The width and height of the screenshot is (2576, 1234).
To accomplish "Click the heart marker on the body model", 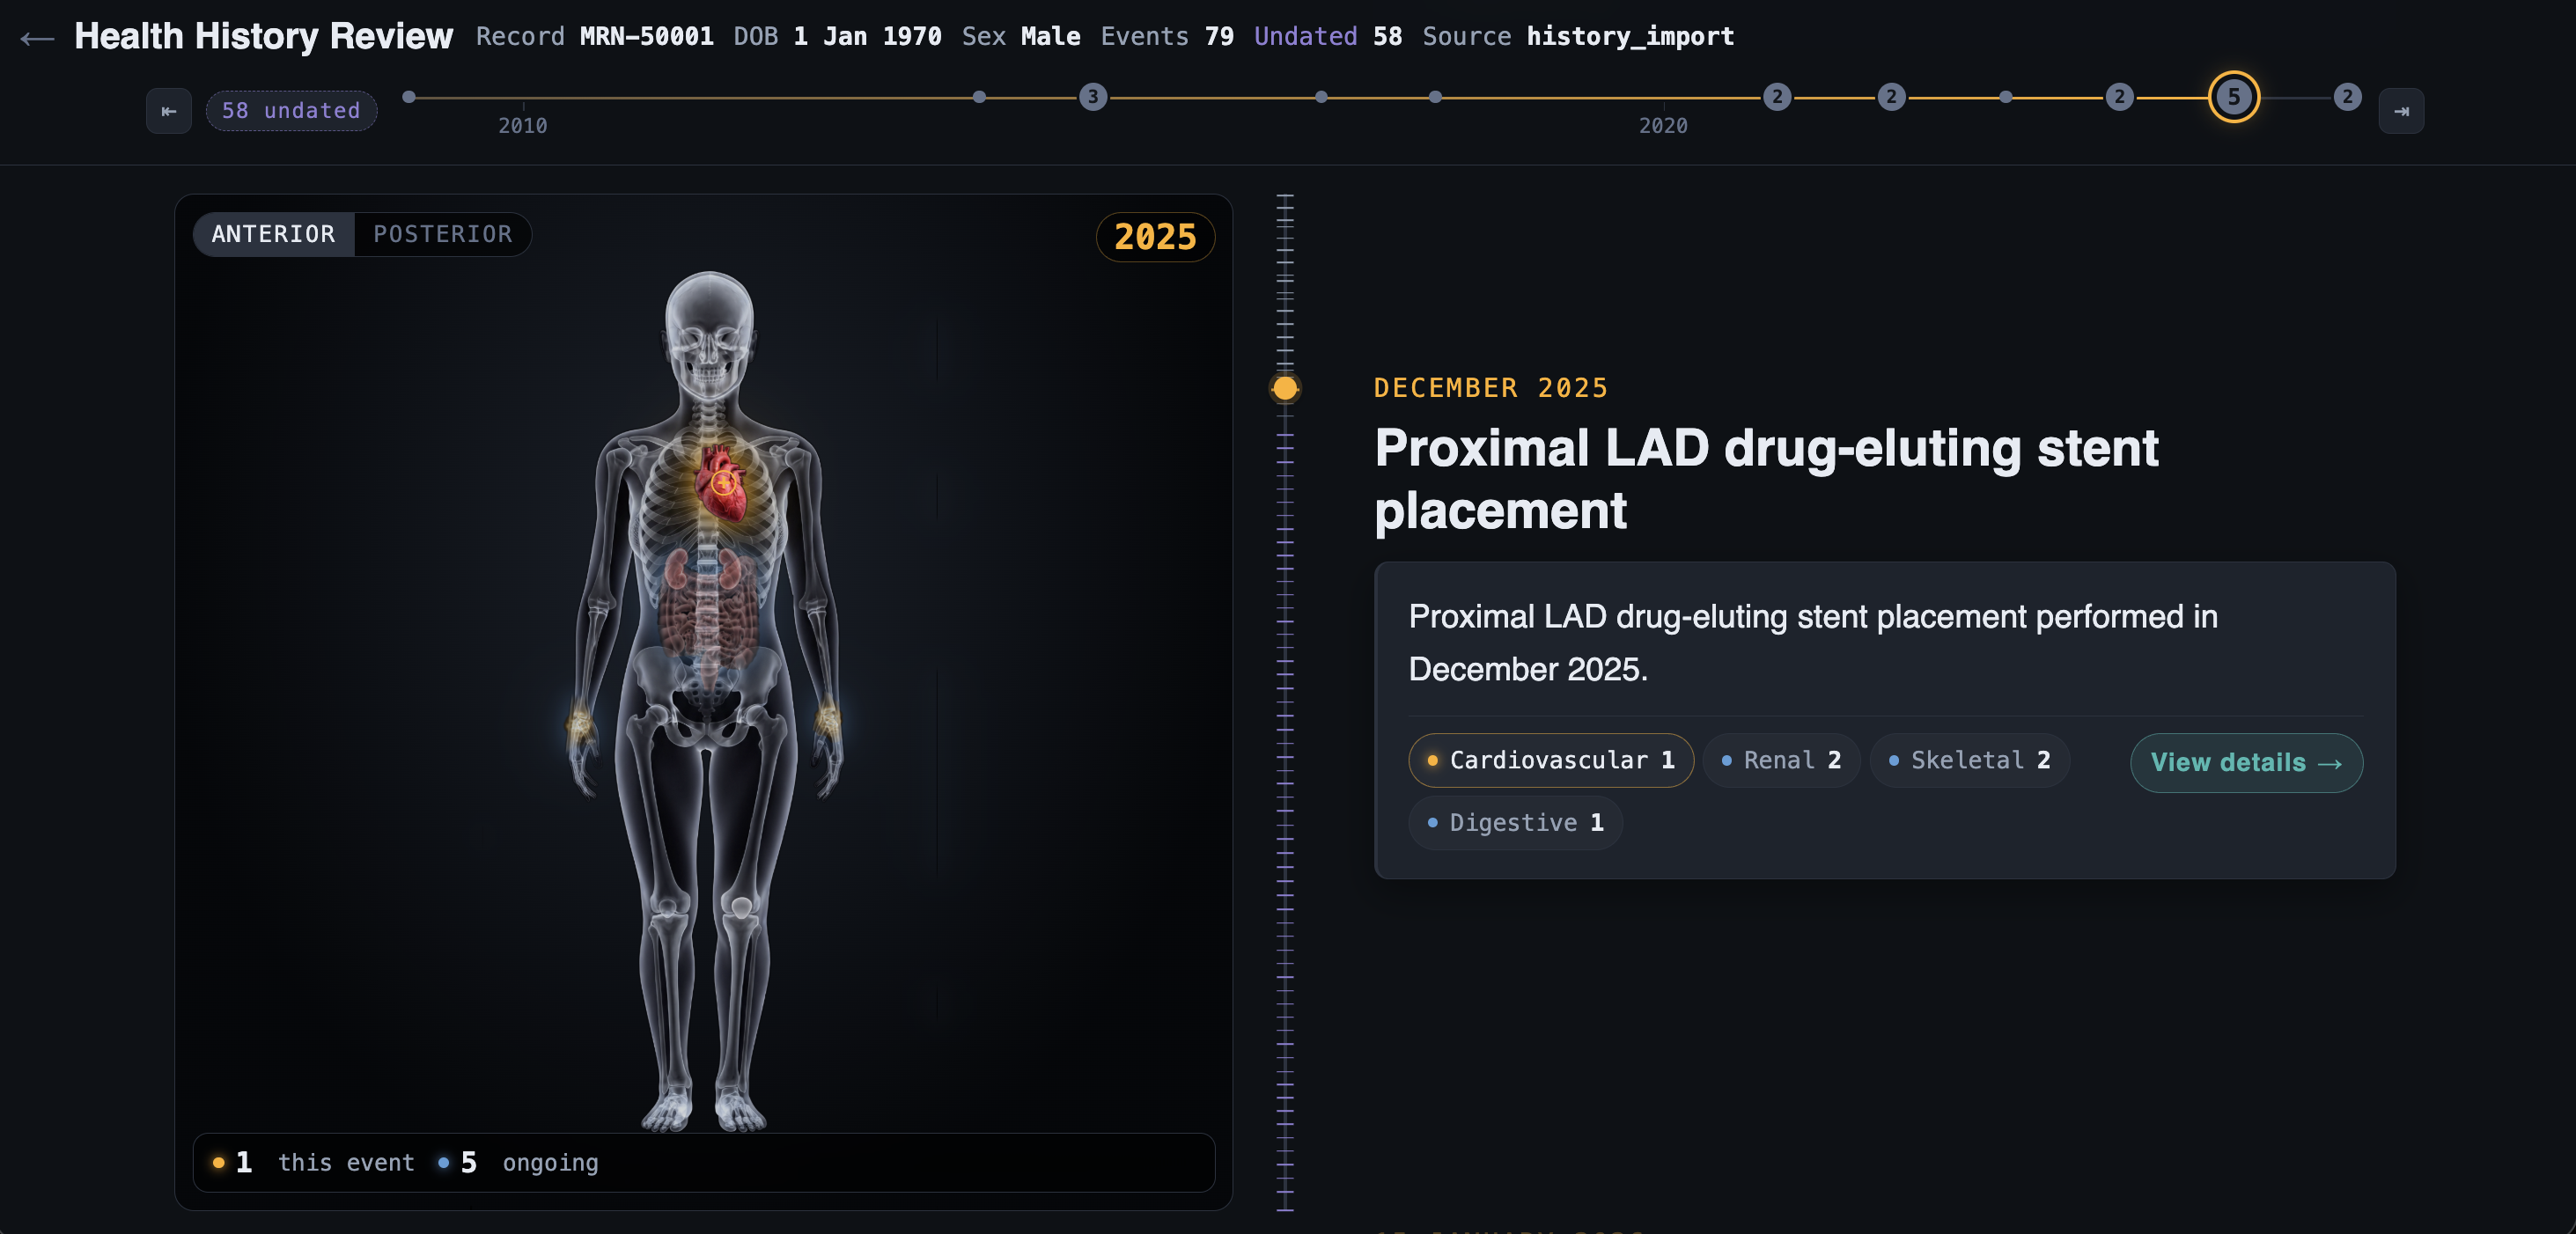I will pos(723,484).
